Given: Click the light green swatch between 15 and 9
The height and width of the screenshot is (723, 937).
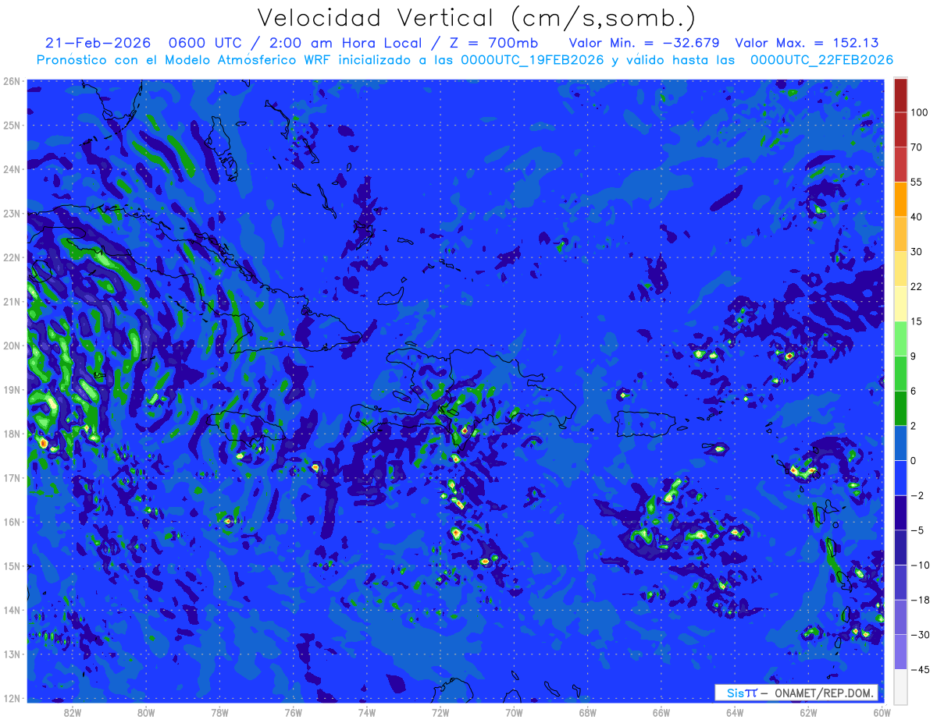Looking at the screenshot, I should (x=900, y=338).
